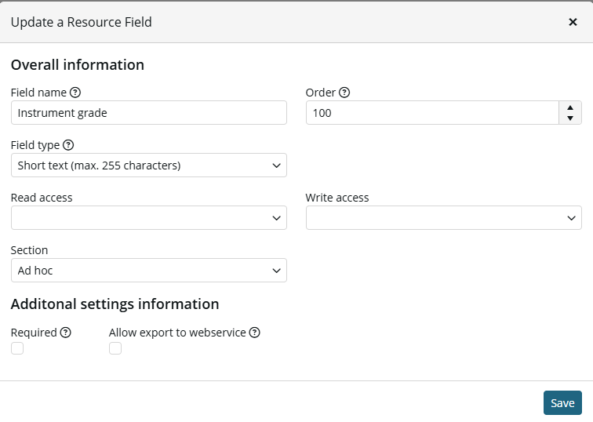This screenshot has height=422, width=593.
Task: Show help for Field type
Action: [68, 145]
